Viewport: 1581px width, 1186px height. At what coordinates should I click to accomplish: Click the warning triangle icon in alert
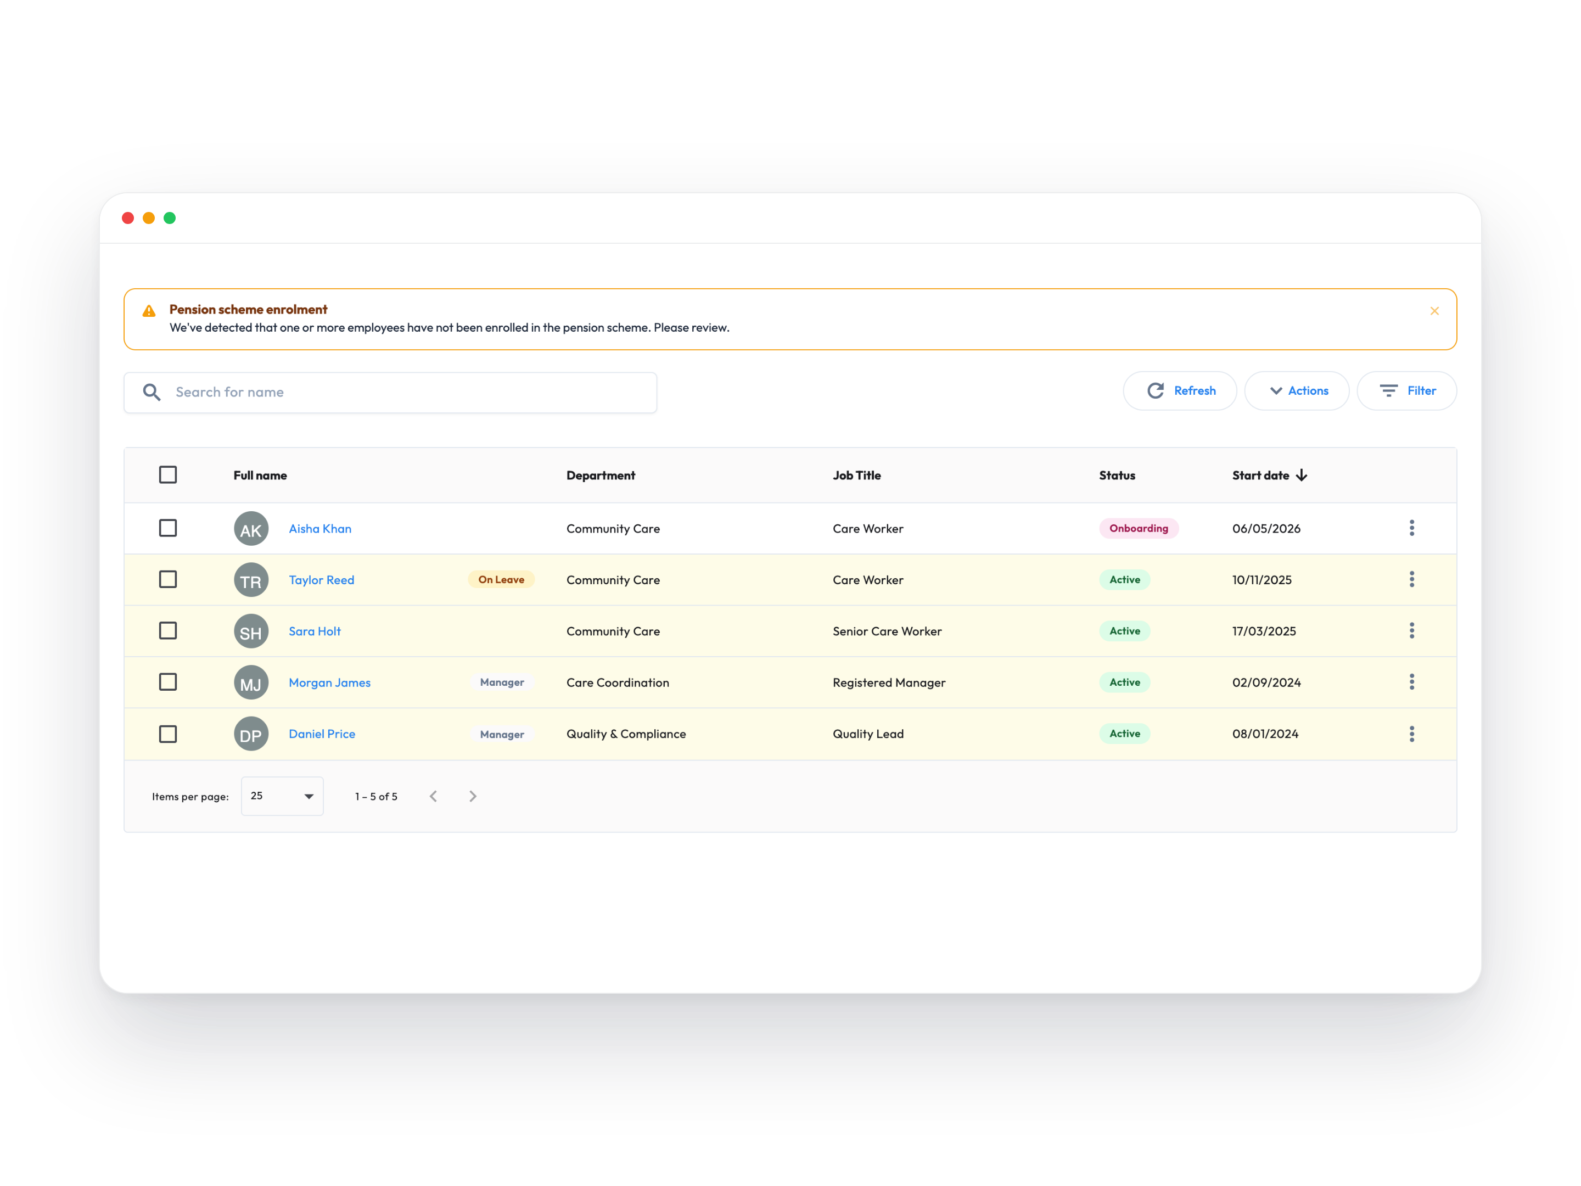(149, 311)
